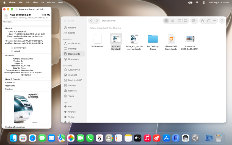Open App Store from the Dock
Image resolution: width=232 pixels, height=145 pixels.
pyautogui.click(x=166, y=138)
